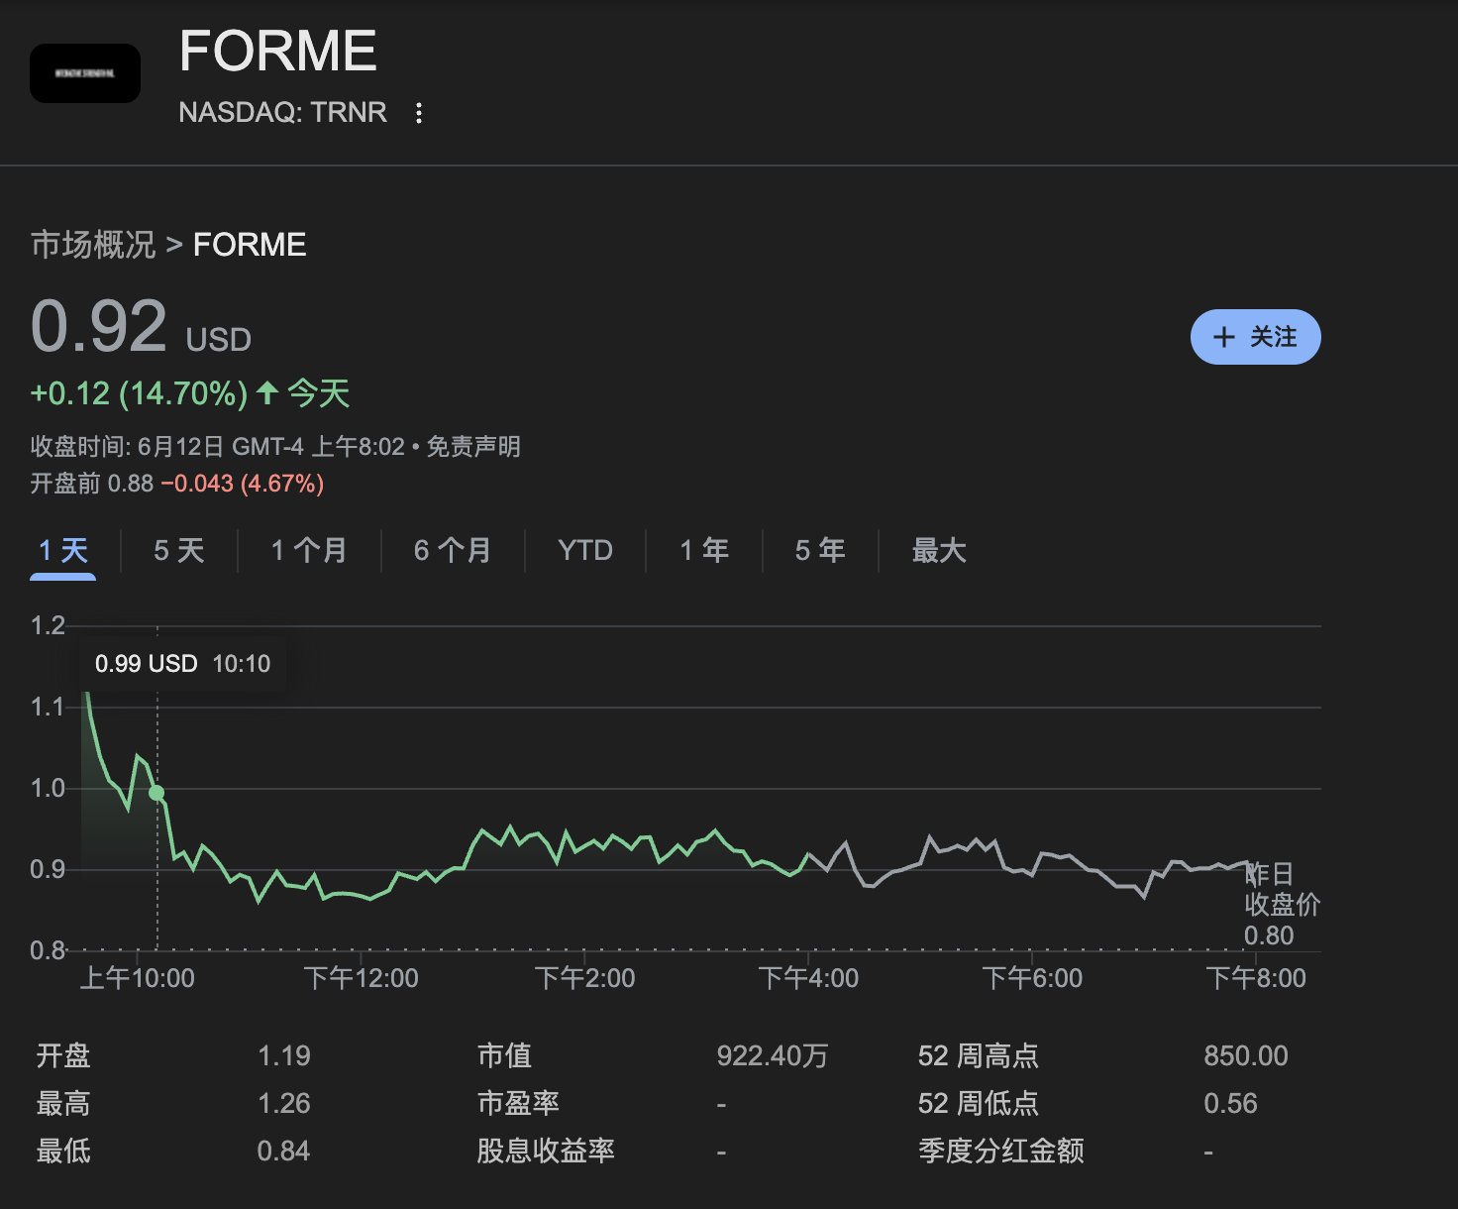Viewport: 1458px width, 1209px height.
Task: Click the 52 周高点 value 850.00
Action: (x=1245, y=1056)
